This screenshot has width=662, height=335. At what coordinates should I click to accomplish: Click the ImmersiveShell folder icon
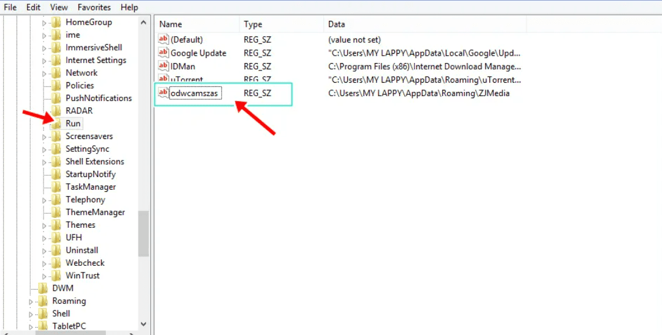click(56, 47)
